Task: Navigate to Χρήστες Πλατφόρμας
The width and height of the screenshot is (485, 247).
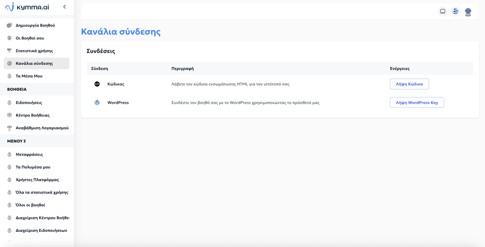Action: coord(37,180)
